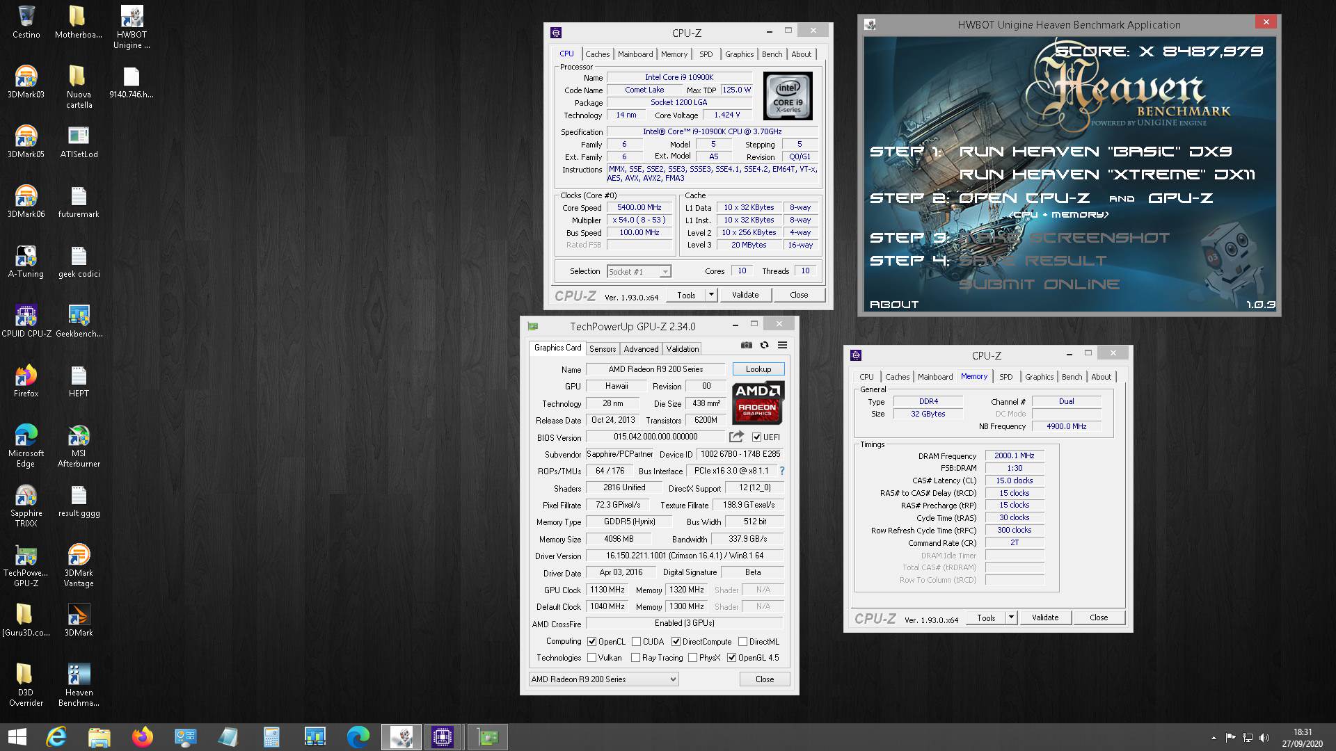Open the Microsoft Edge desktop shortcut
1336x751 pixels.
[26, 446]
